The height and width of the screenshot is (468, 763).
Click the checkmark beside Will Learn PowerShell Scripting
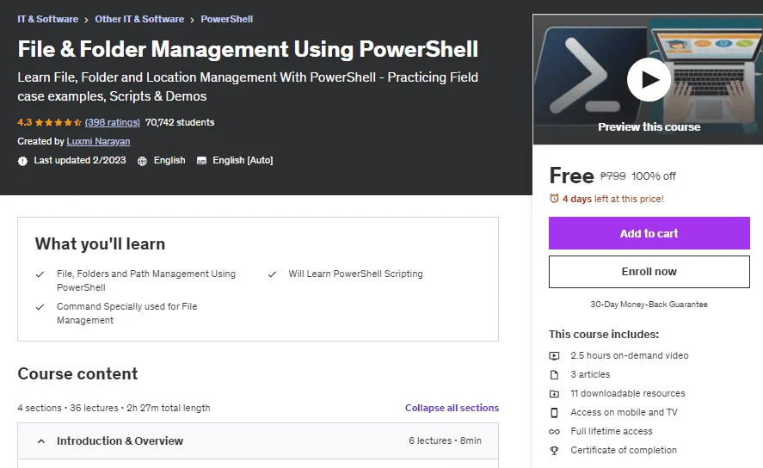coord(272,274)
